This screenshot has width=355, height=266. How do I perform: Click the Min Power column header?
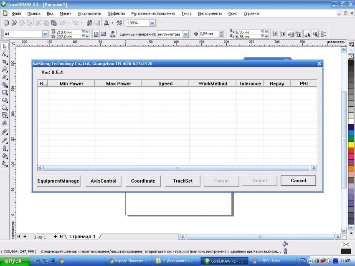71,83
